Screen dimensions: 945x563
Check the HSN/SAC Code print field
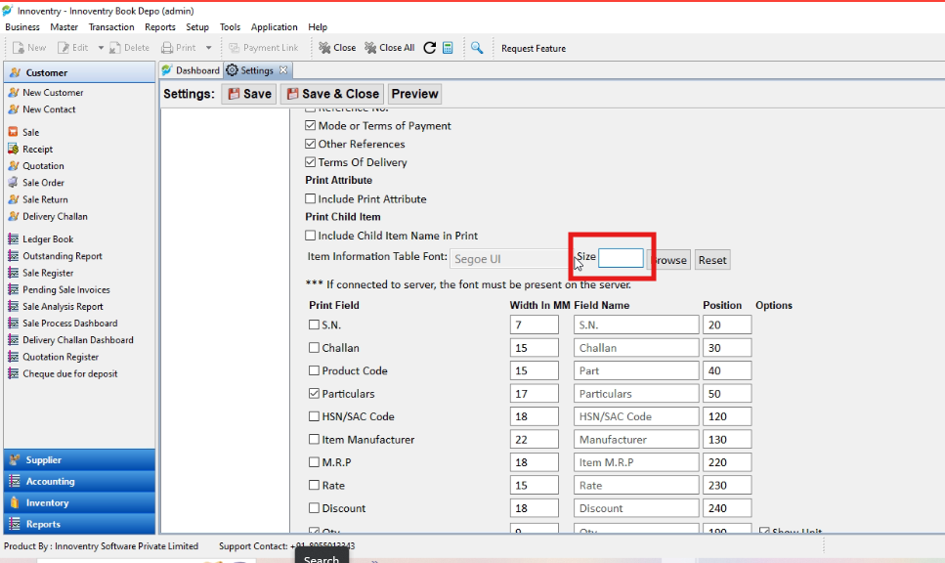[x=314, y=416]
